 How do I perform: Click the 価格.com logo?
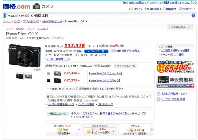coord(16,6)
